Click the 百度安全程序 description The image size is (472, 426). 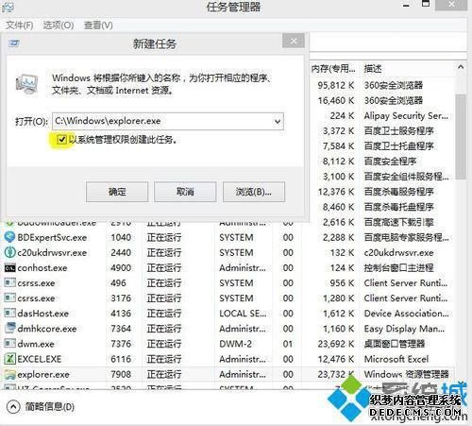[391, 162]
